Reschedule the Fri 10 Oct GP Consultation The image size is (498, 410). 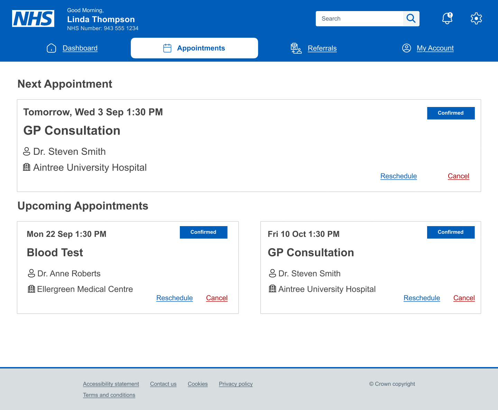[422, 298]
